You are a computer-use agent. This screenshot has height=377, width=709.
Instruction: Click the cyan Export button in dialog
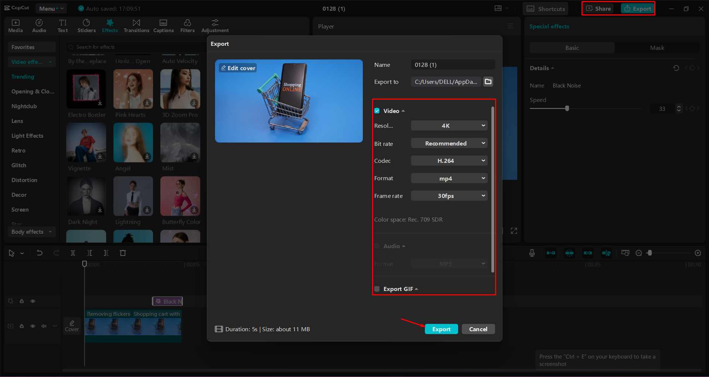point(442,329)
